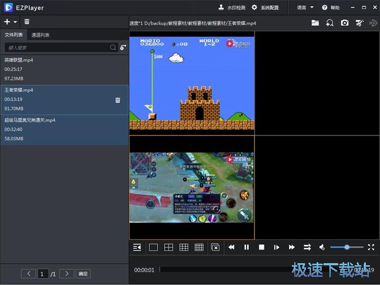
Task: Close all windows with the X-box icon
Action: coord(215,247)
